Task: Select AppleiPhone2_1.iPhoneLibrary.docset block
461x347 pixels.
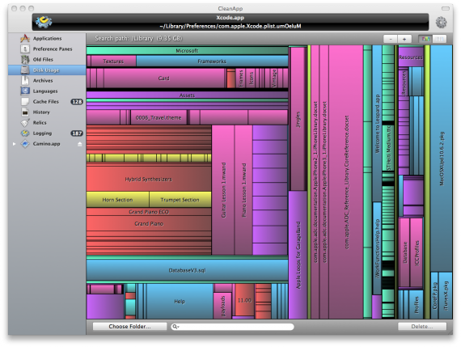Action: (315, 182)
